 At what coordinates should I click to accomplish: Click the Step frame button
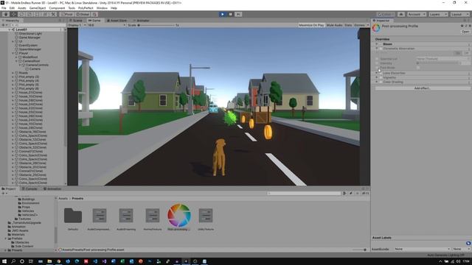238,14
